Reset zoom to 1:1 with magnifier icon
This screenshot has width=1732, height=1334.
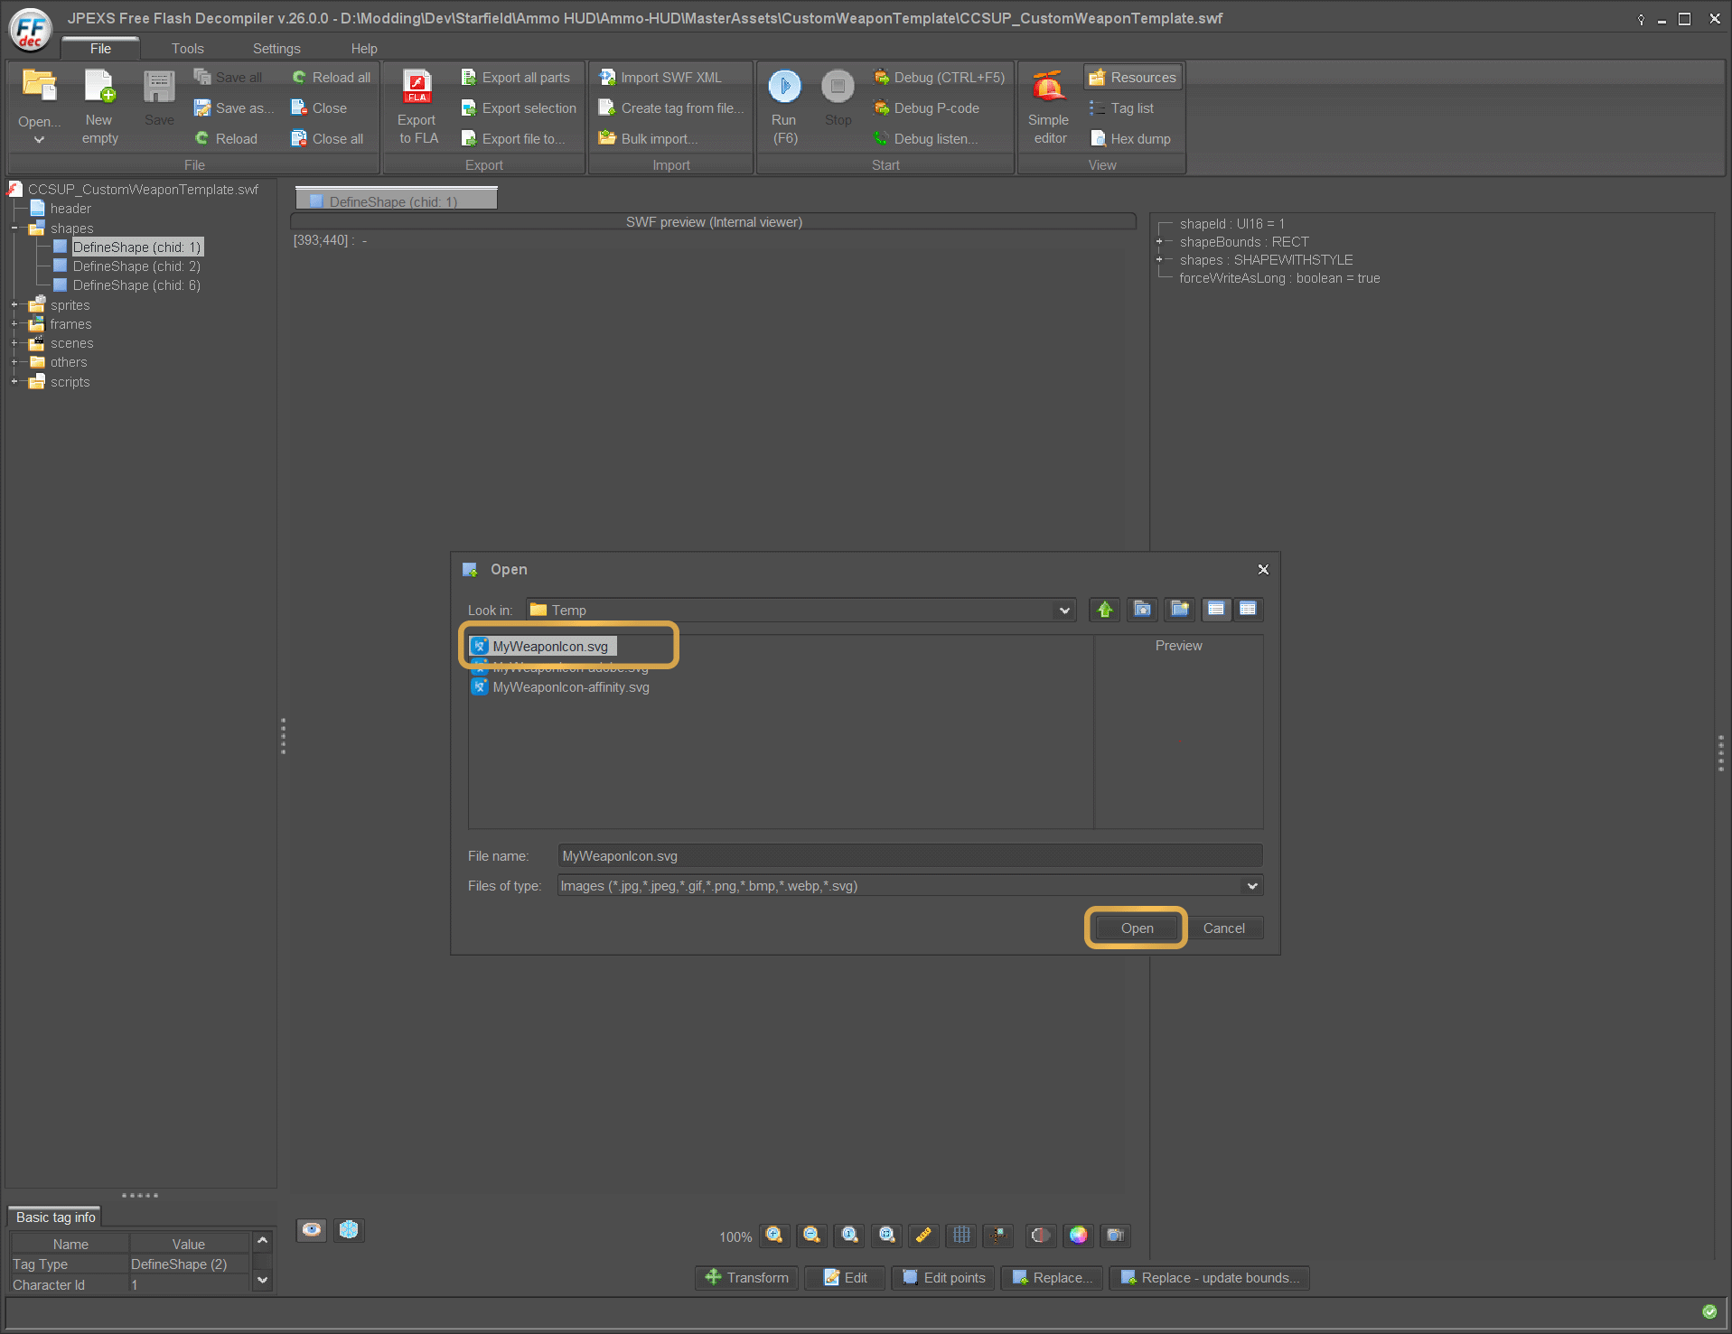click(850, 1235)
